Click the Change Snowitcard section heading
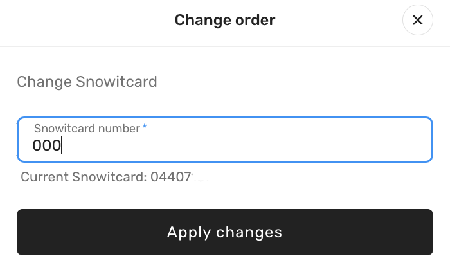The width and height of the screenshot is (450, 274). [87, 82]
